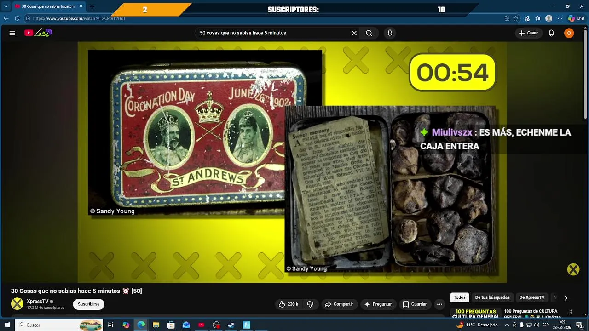Search with text 50 cosas que no sabías

tap(274, 33)
